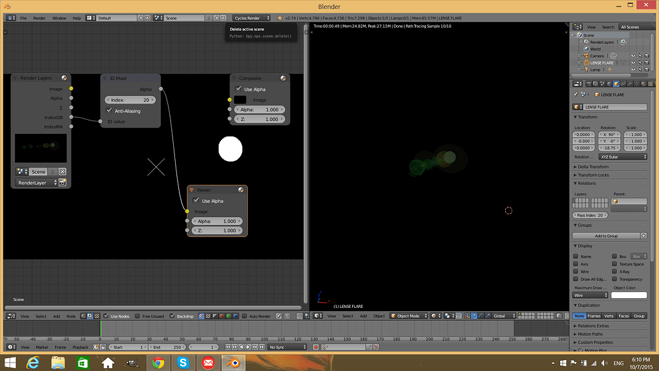Play the animation forward
659x371 pixels.
pos(248,347)
